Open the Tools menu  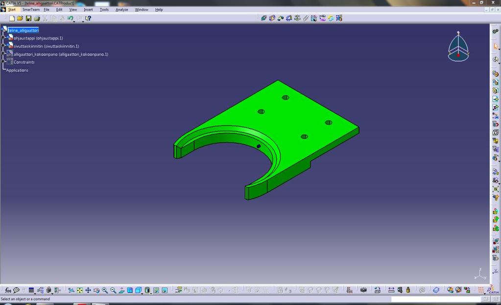pyautogui.click(x=104, y=10)
